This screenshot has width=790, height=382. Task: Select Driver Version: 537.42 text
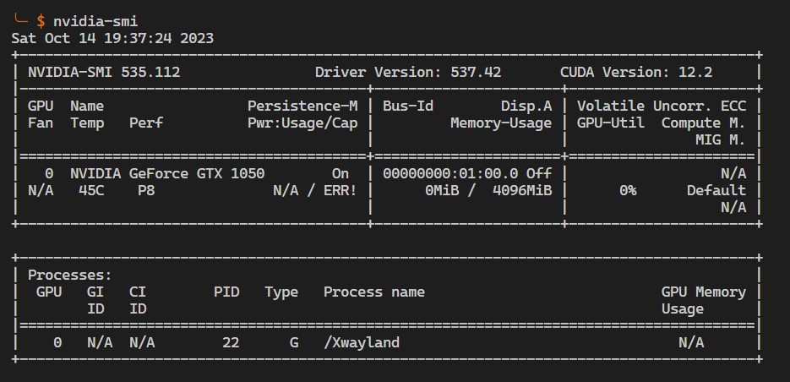point(408,72)
